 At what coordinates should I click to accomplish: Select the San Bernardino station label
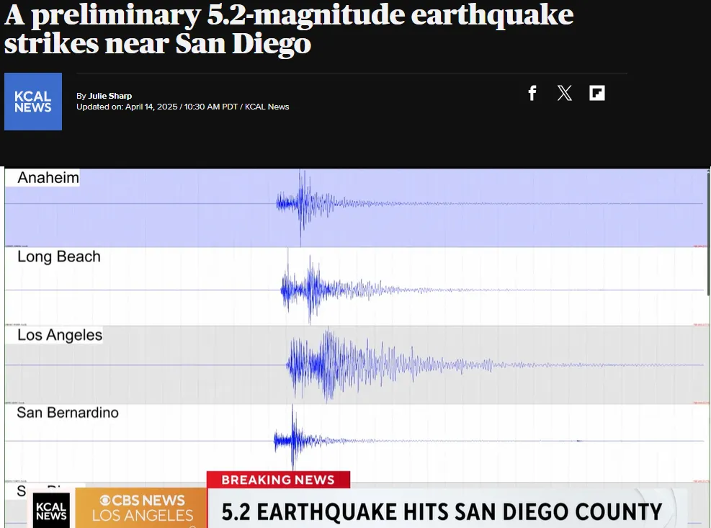(68, 413)
